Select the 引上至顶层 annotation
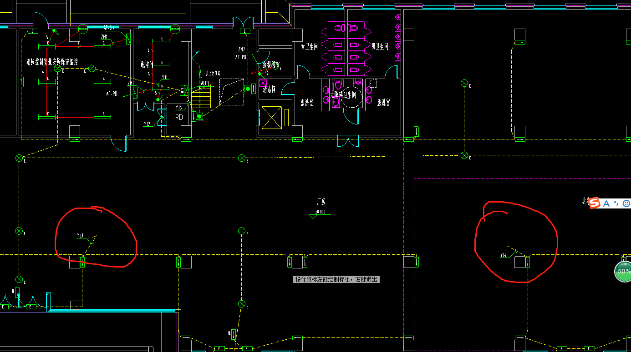631x352 pixels. pos(213,73)
